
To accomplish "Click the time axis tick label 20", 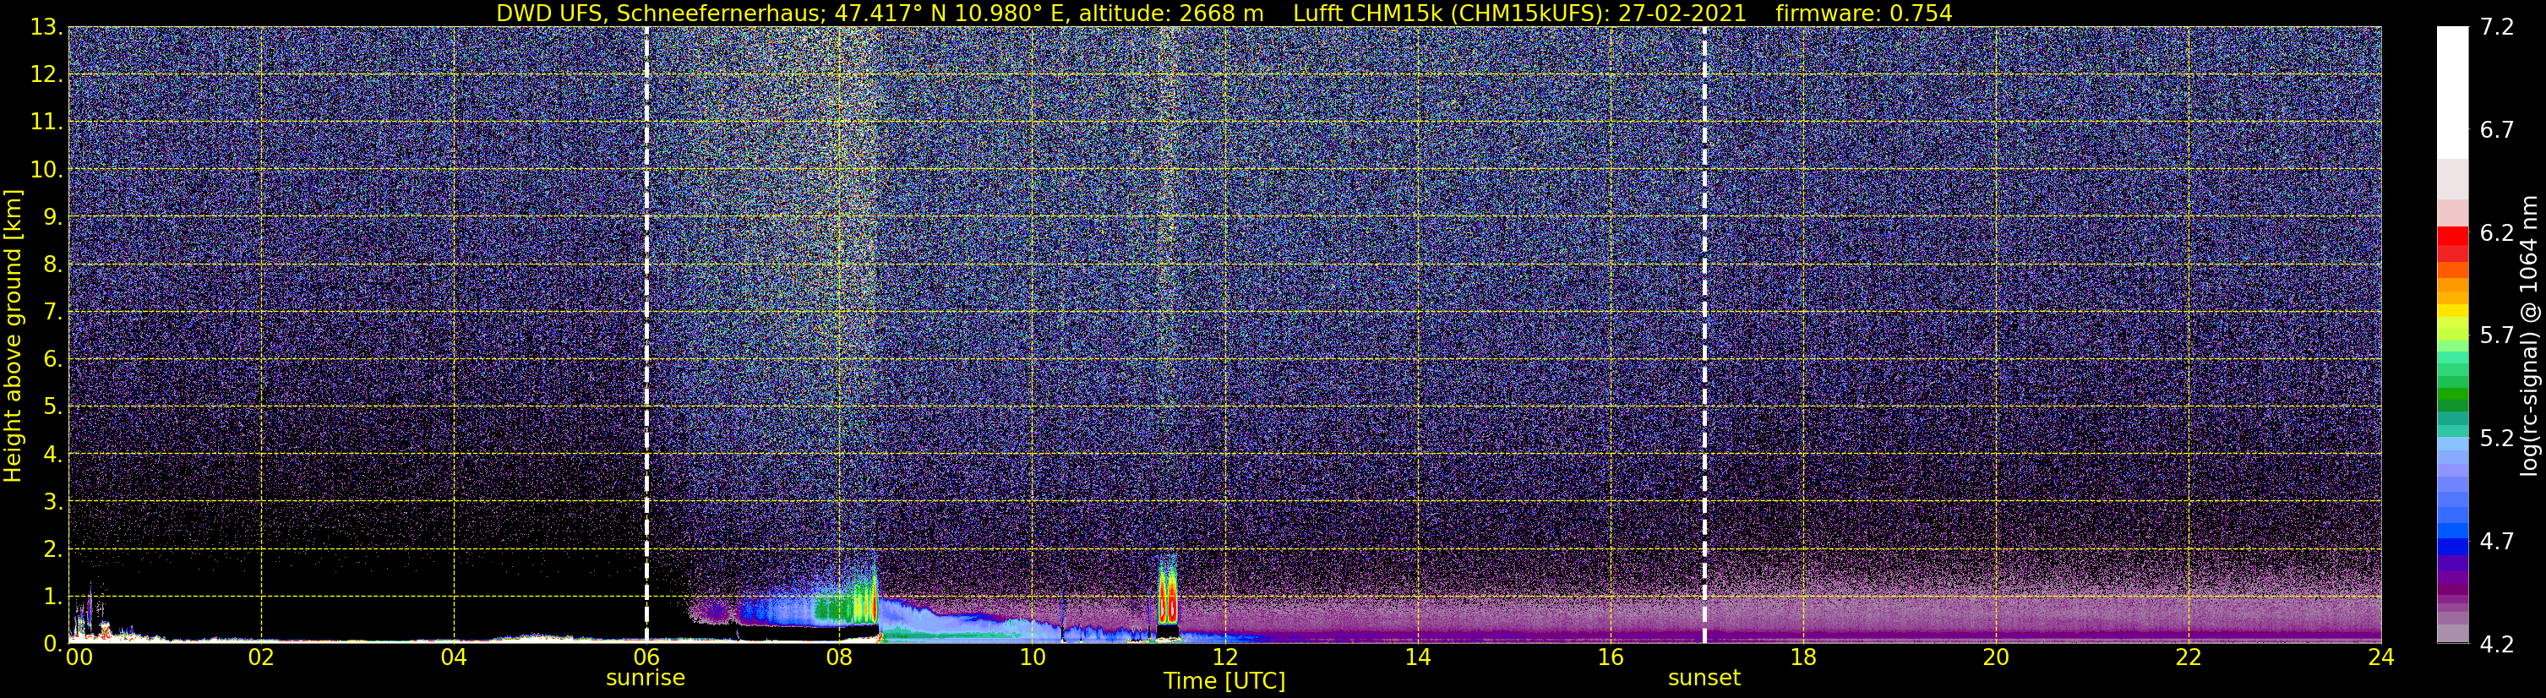I will click(1996, 657).
